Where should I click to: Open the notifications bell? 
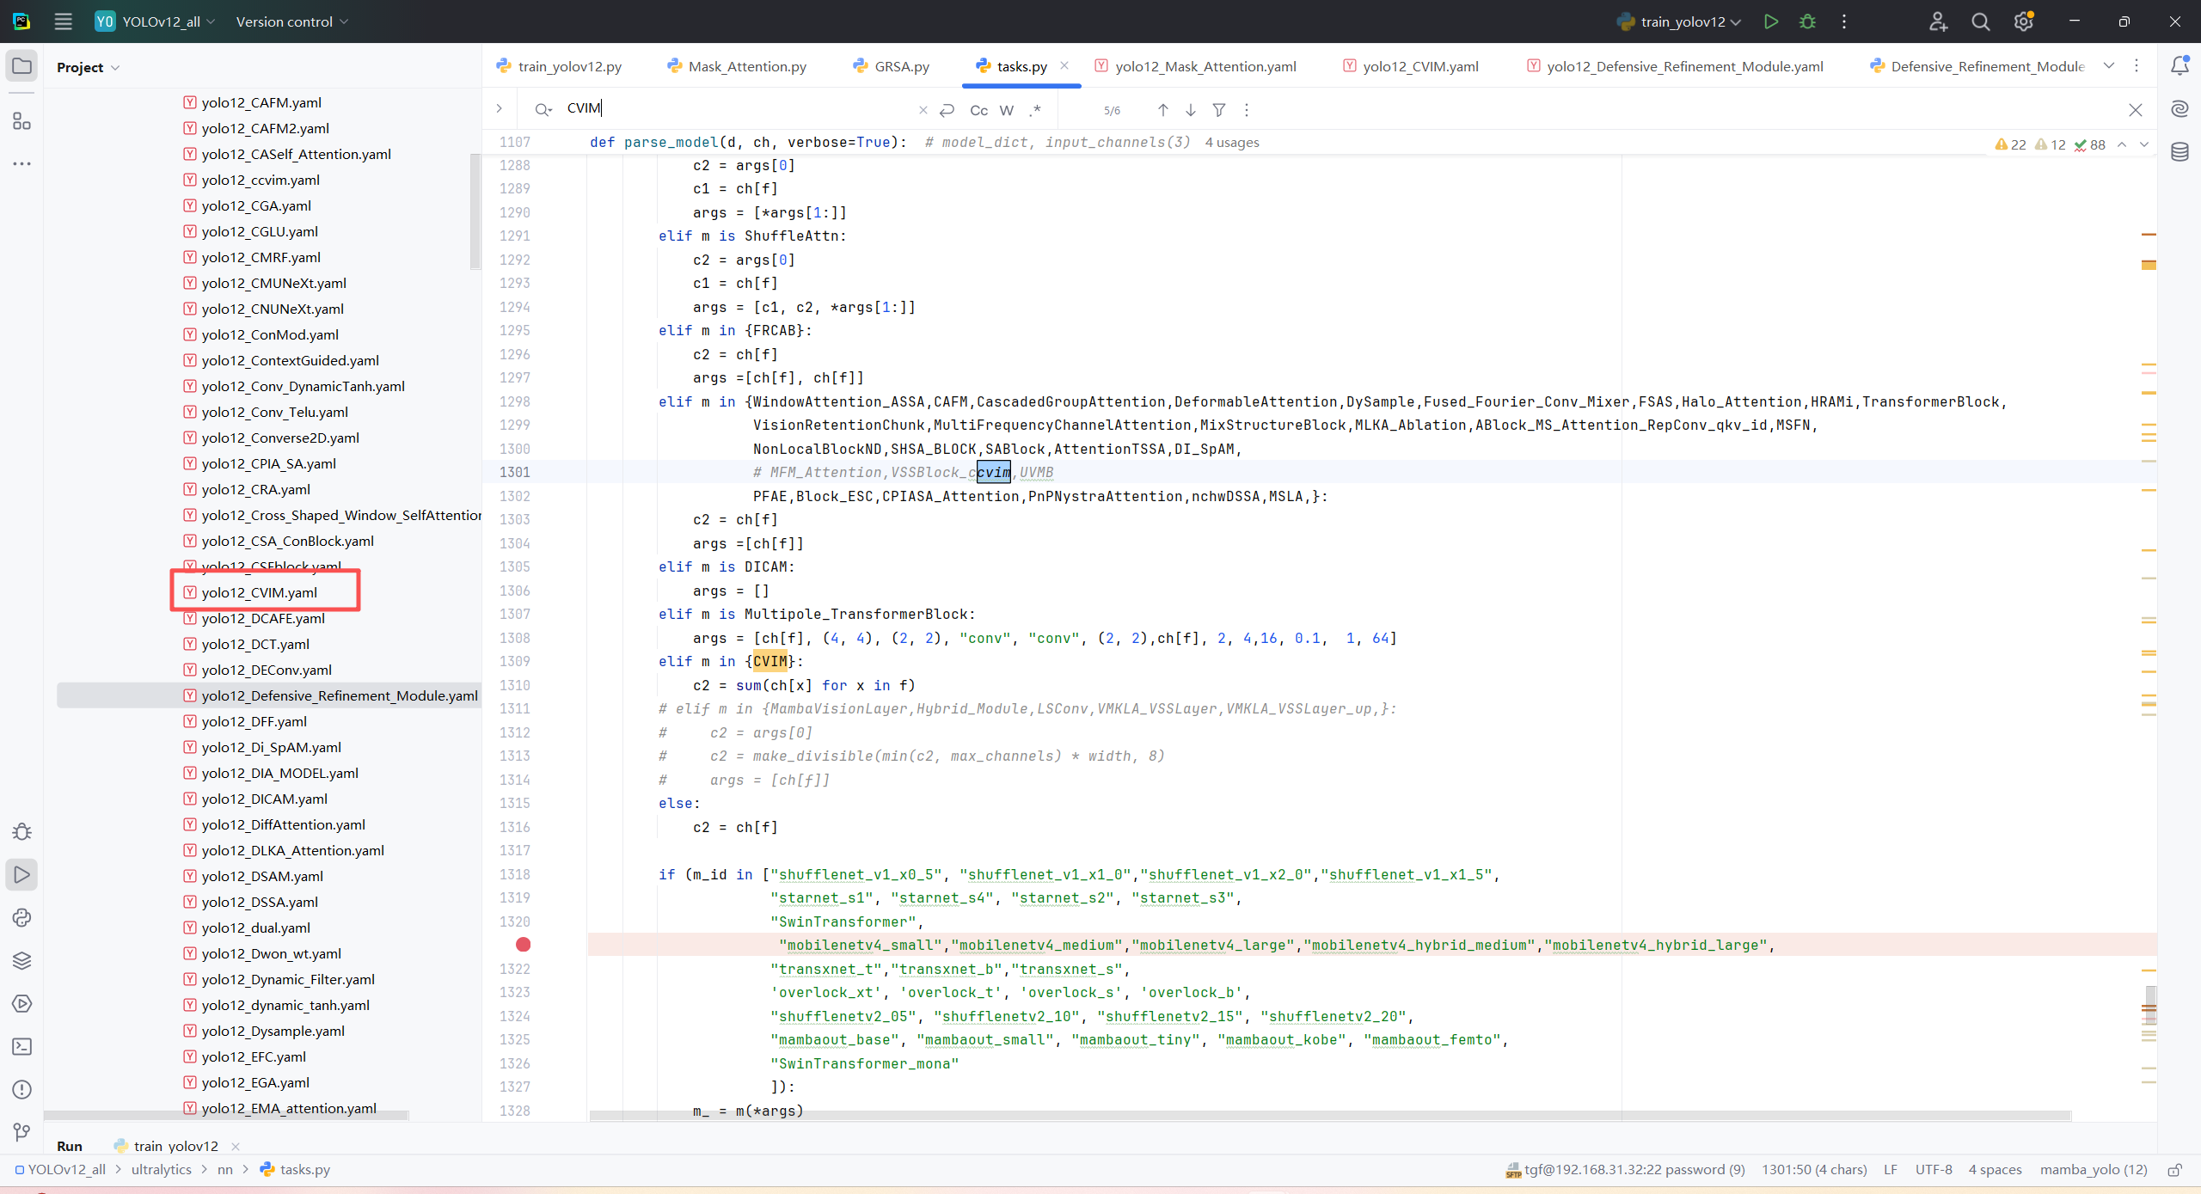[2180, 66]
